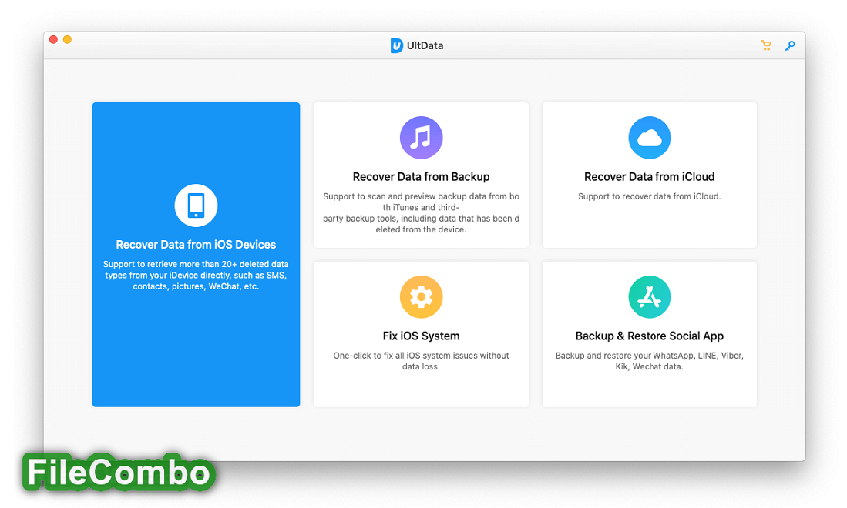Minimize the UltData window
847x508 pixels.
(x=66, y=38)
